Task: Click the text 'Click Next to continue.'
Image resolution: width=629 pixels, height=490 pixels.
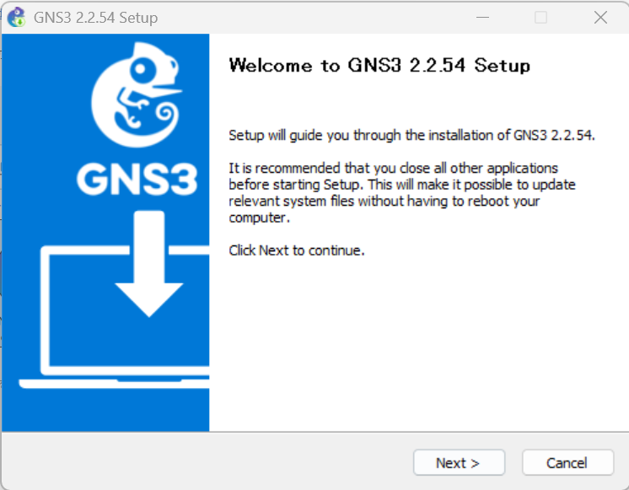Action: pyautogui.click(x=297, y=250)
